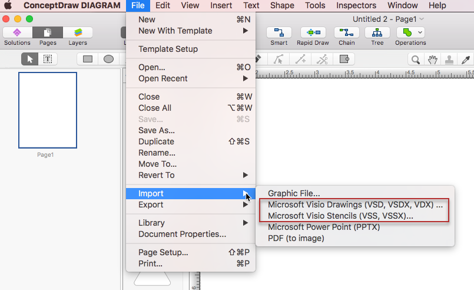Viewport: 474px width, 290px height.
Task: Open the Layers panel
Action: click(78, 32)
